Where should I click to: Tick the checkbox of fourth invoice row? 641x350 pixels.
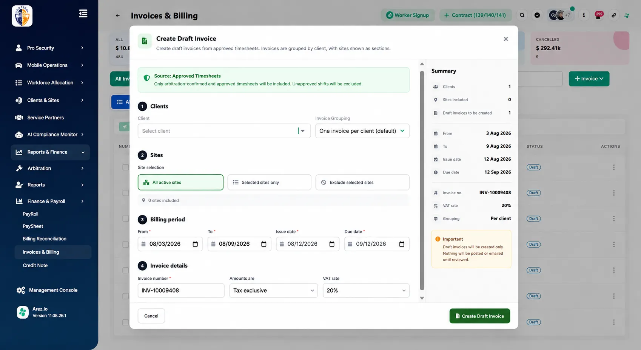(126, 245)
